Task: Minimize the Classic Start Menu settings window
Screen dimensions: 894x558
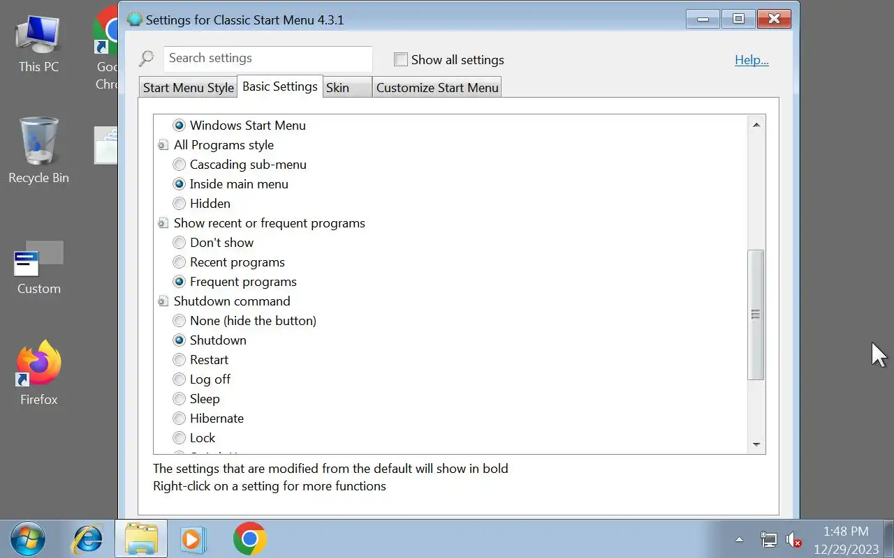Action: (703, 19)
